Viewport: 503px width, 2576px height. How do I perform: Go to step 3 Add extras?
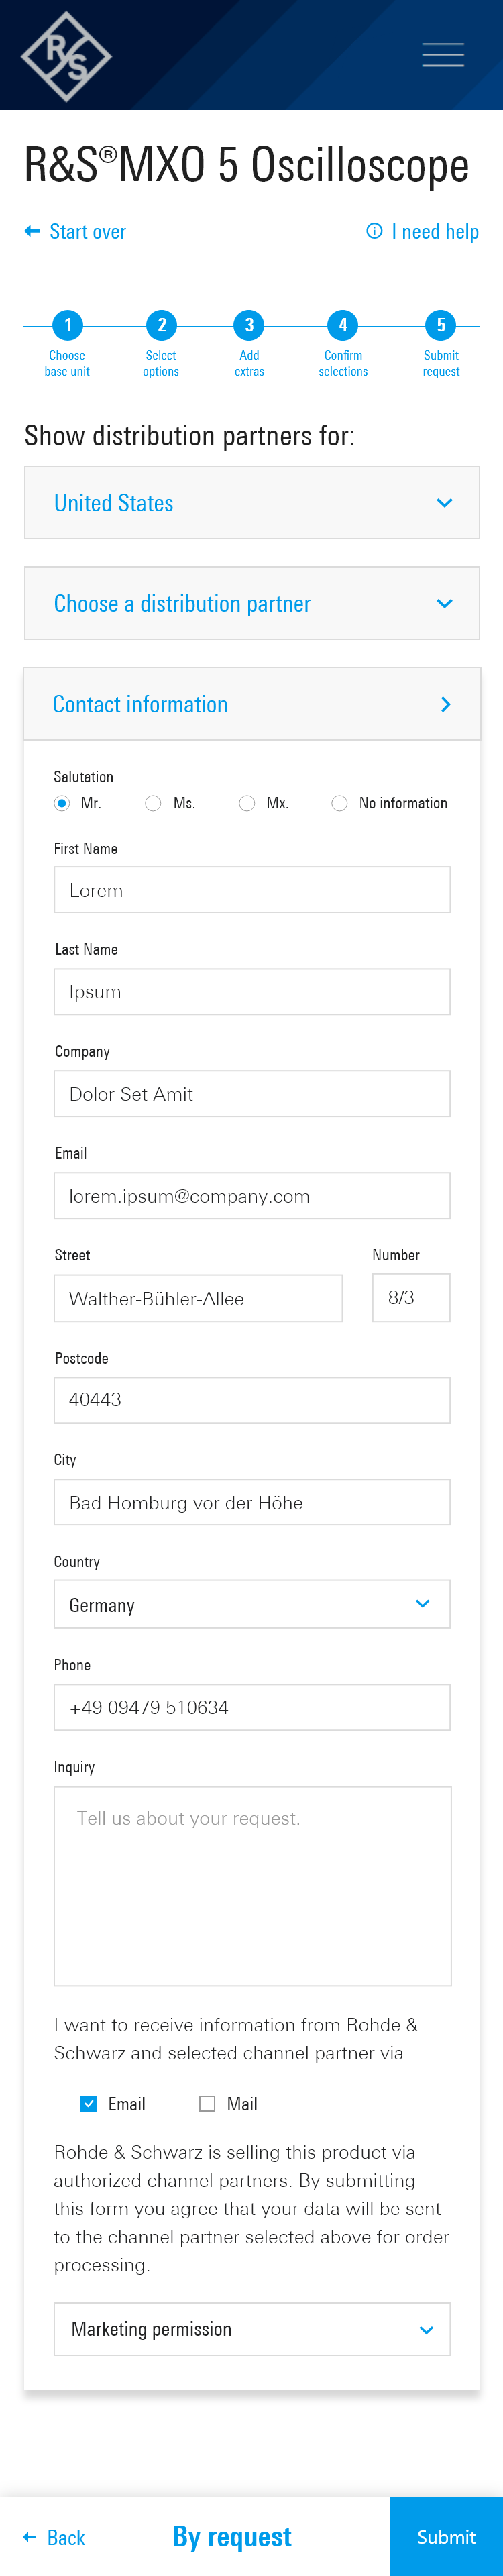point(249,344)
